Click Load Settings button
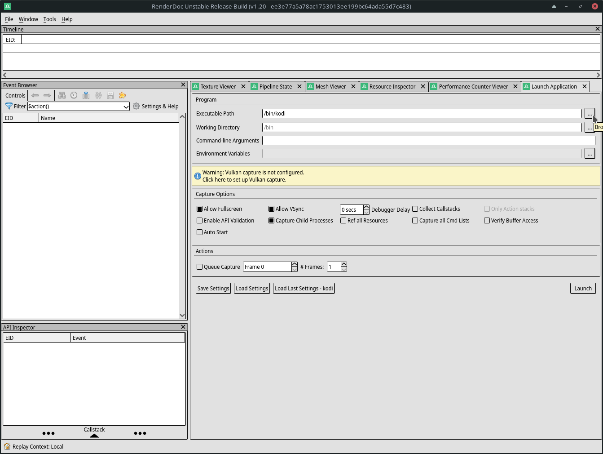 tap(252, 289)
